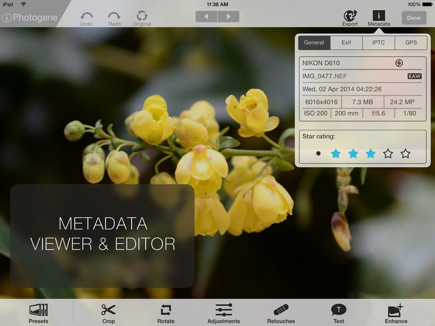Open the Adjustments sliders tool

(223, 313)
